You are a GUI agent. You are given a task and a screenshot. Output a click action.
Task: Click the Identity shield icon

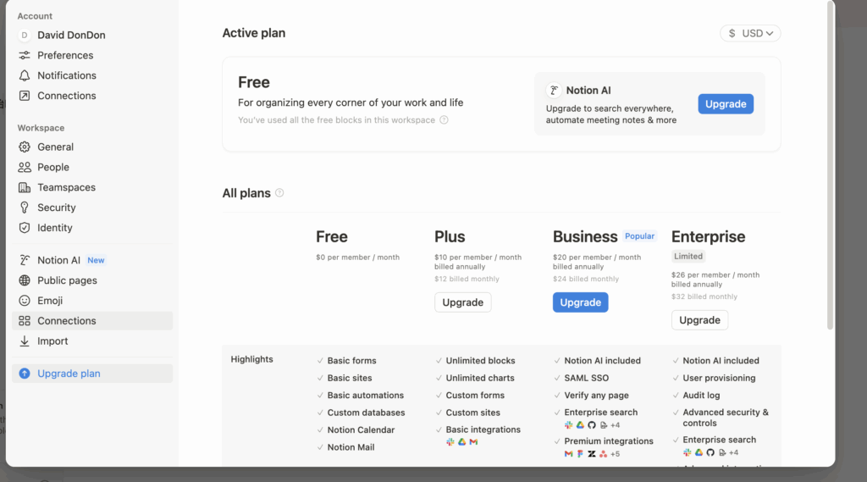25,228
